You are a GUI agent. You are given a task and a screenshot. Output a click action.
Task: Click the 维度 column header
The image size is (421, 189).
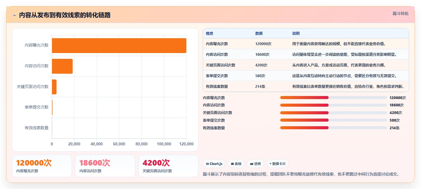210,34
